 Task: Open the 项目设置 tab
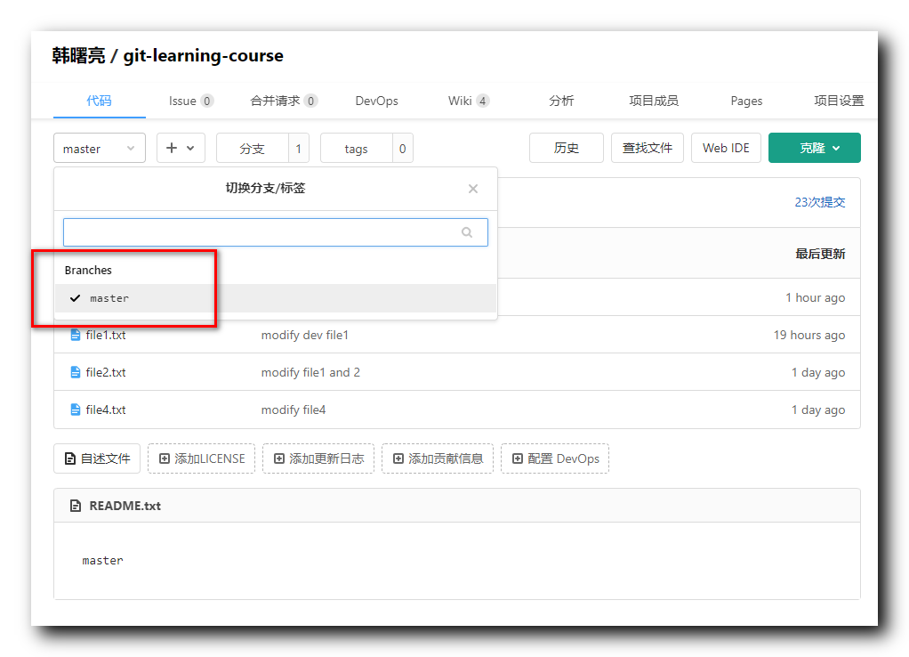839,101
